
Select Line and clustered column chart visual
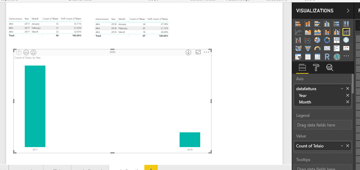click(x=337, y=32)
